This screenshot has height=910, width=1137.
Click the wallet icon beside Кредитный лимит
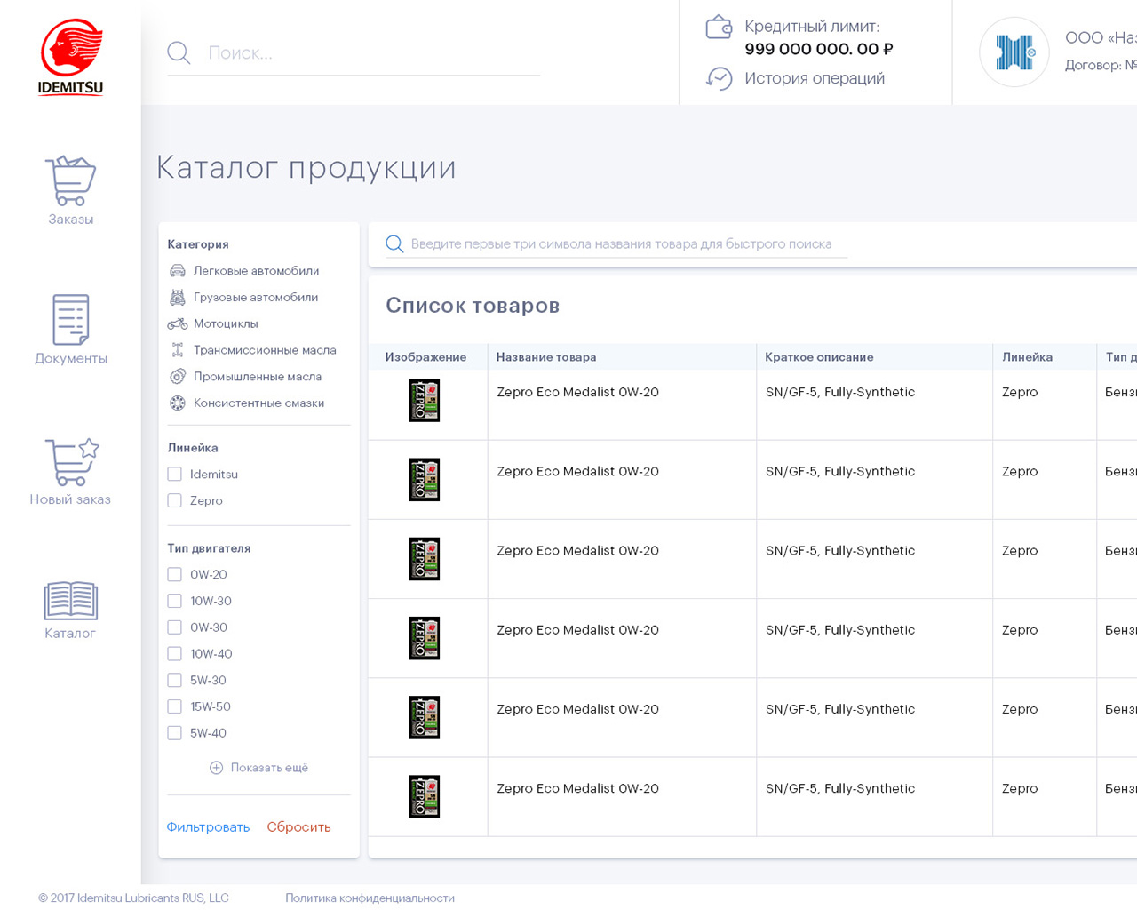point(719,28)
